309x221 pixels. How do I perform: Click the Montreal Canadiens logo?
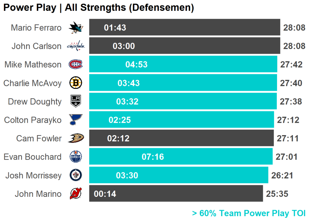[x=75, y=64]
